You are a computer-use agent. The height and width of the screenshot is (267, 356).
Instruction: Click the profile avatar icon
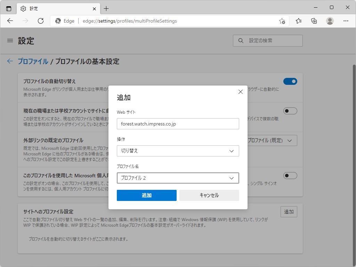pyautogui.click(x=329, y=21)
